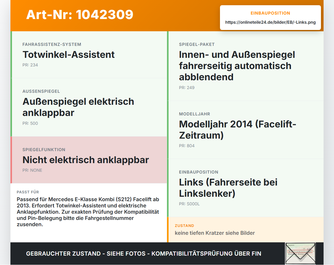Click the PR: 234 code
Image resolution: width=334 pixels, height=265 pixels.
30,65
